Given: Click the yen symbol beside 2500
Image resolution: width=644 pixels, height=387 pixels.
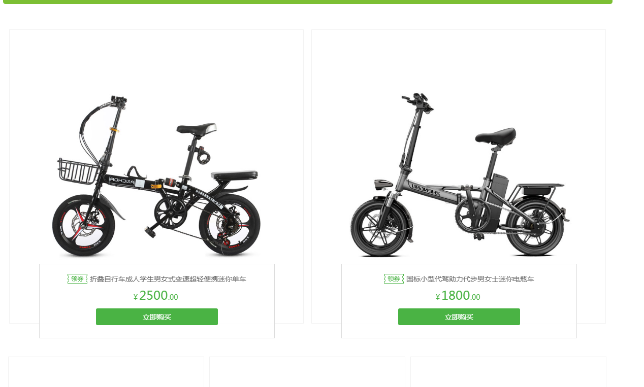Looking at the screenshot, I should click(x=136, y=297).
